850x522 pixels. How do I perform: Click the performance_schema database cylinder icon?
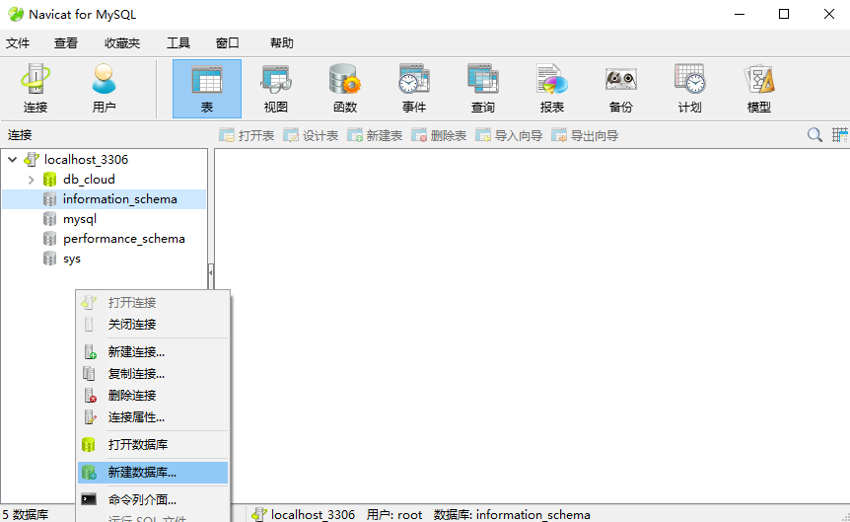[50, 239]
